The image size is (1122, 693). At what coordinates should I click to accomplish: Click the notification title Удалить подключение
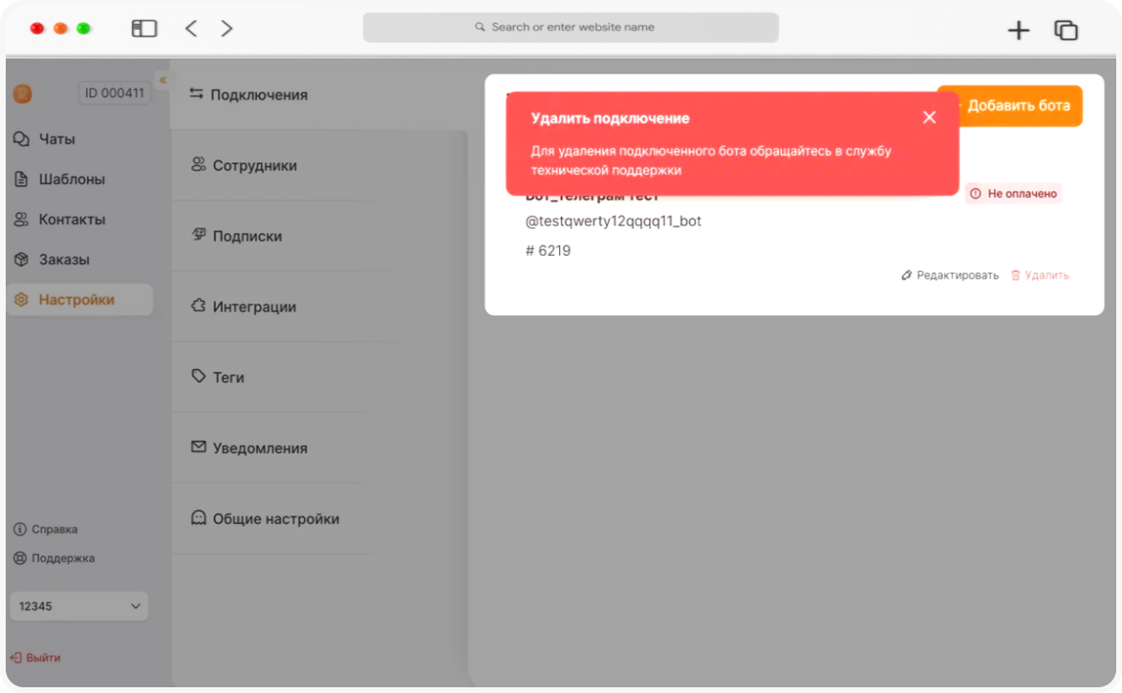[x=610, y=118]
